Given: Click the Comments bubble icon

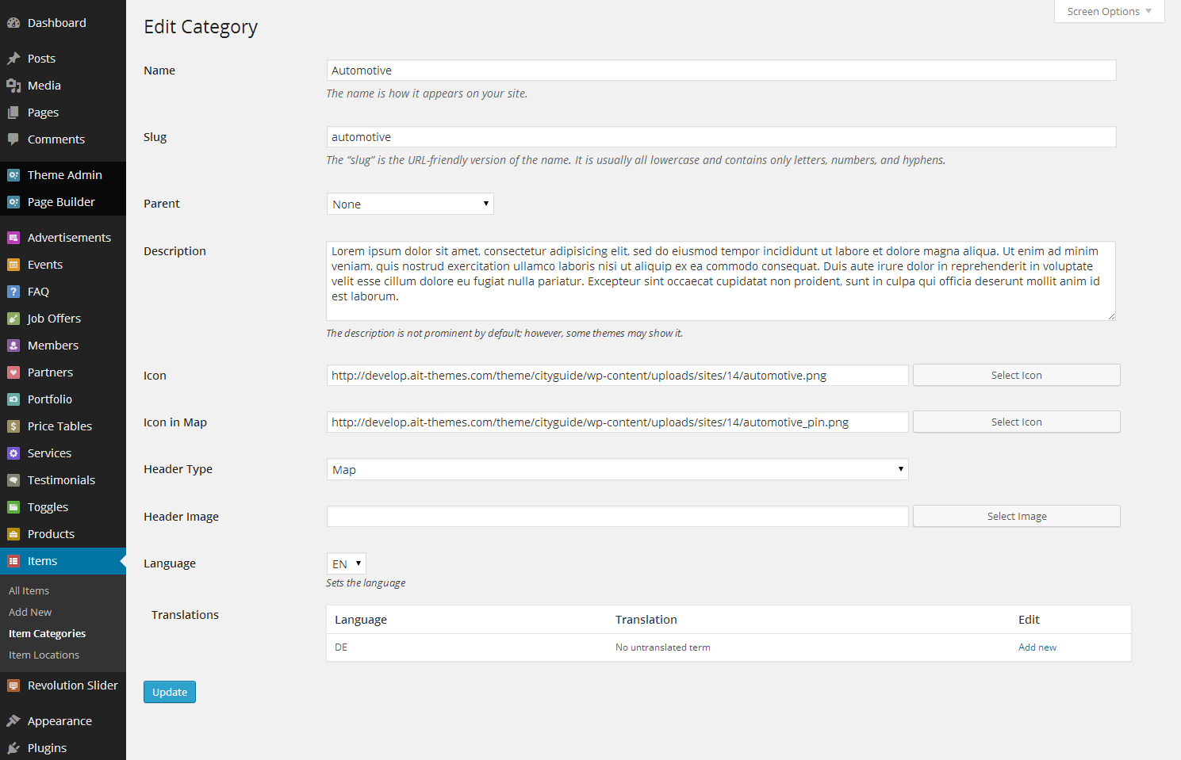Looking at the screenshot, I should pyautogui.click(x=13, y=139).
